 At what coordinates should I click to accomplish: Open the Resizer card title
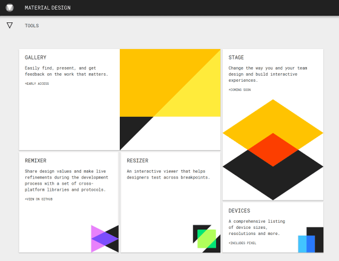click(x=137, y=160)
